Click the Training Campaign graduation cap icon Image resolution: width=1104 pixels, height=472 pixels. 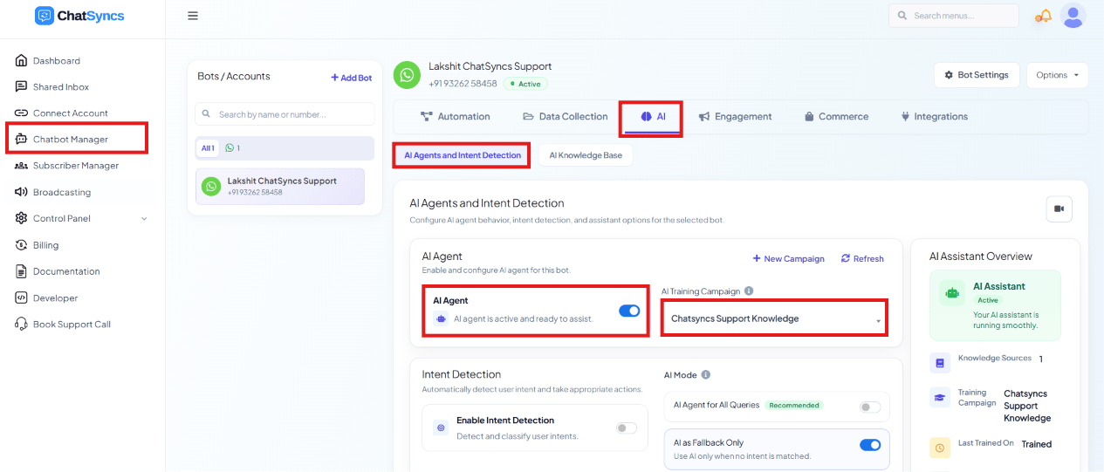pos(939,397)
